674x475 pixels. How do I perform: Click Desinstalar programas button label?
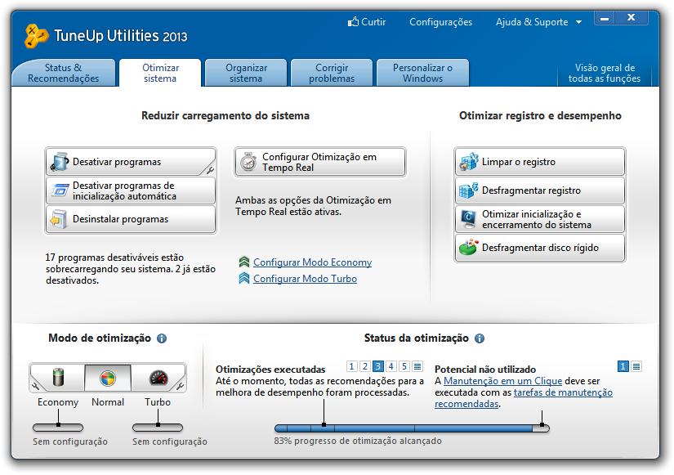tap(120, 219)
